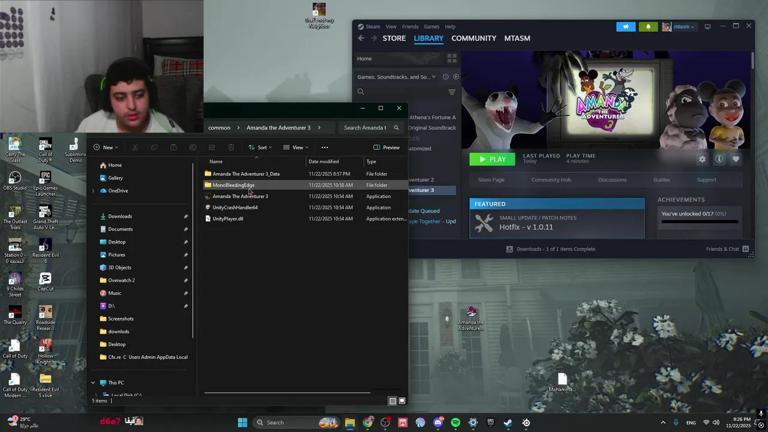Collapse the This PC tree node
This screenshot has height=432, width=768.
[93, 383]
